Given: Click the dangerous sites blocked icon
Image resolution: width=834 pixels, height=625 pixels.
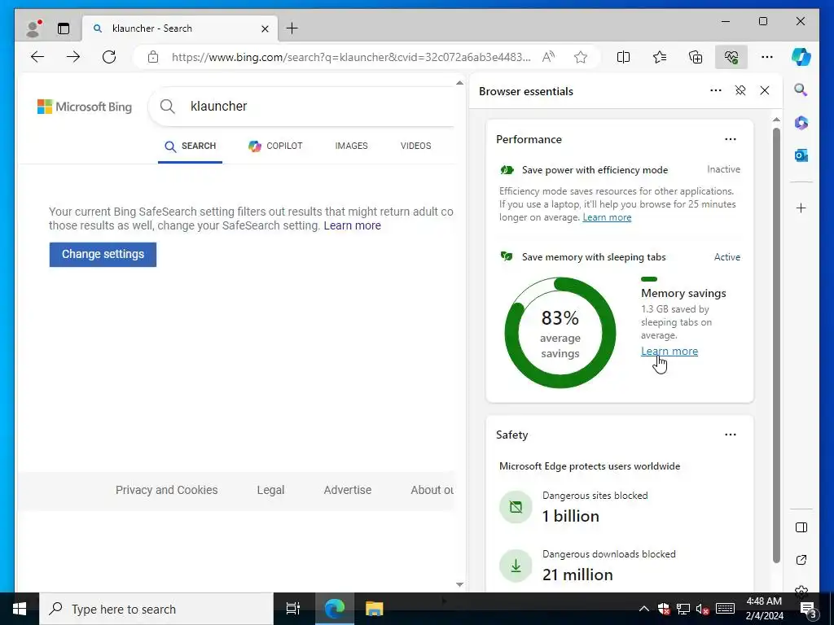Looking at the screenshot, I should click(x=516, y=506).
